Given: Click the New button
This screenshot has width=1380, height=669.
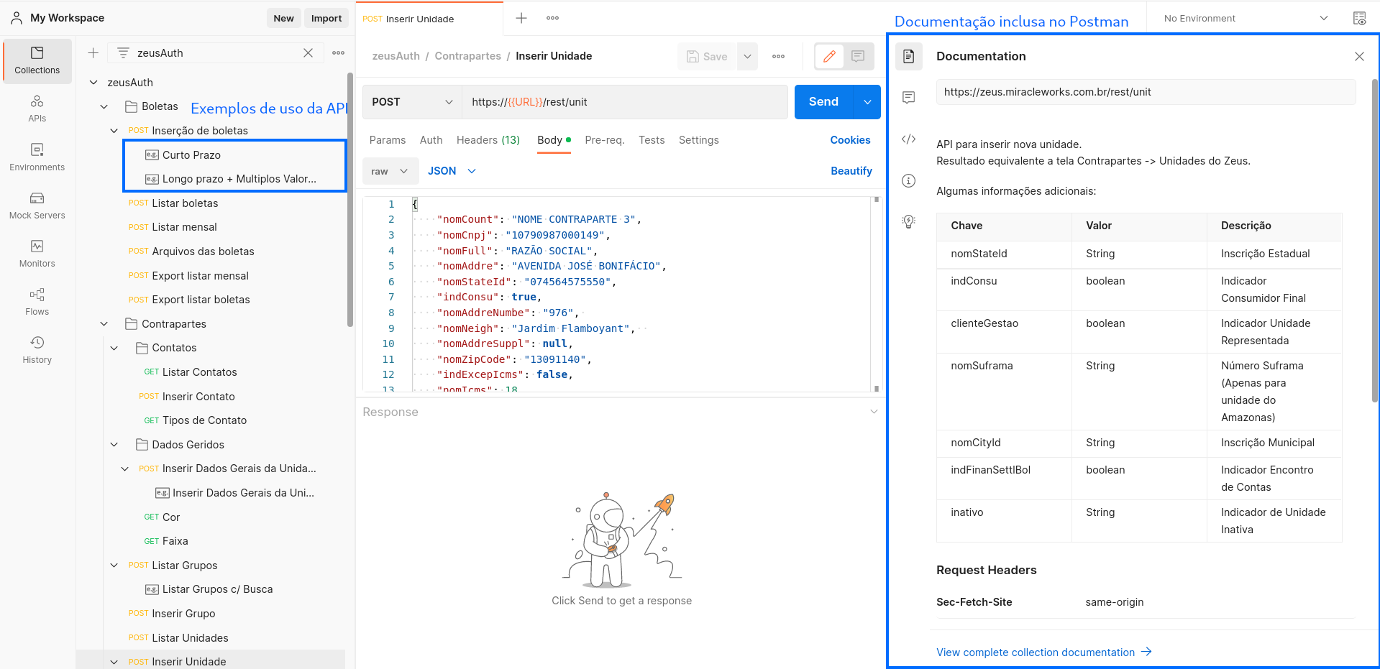Looking at the screenshot, I should [x=284, y=19].
